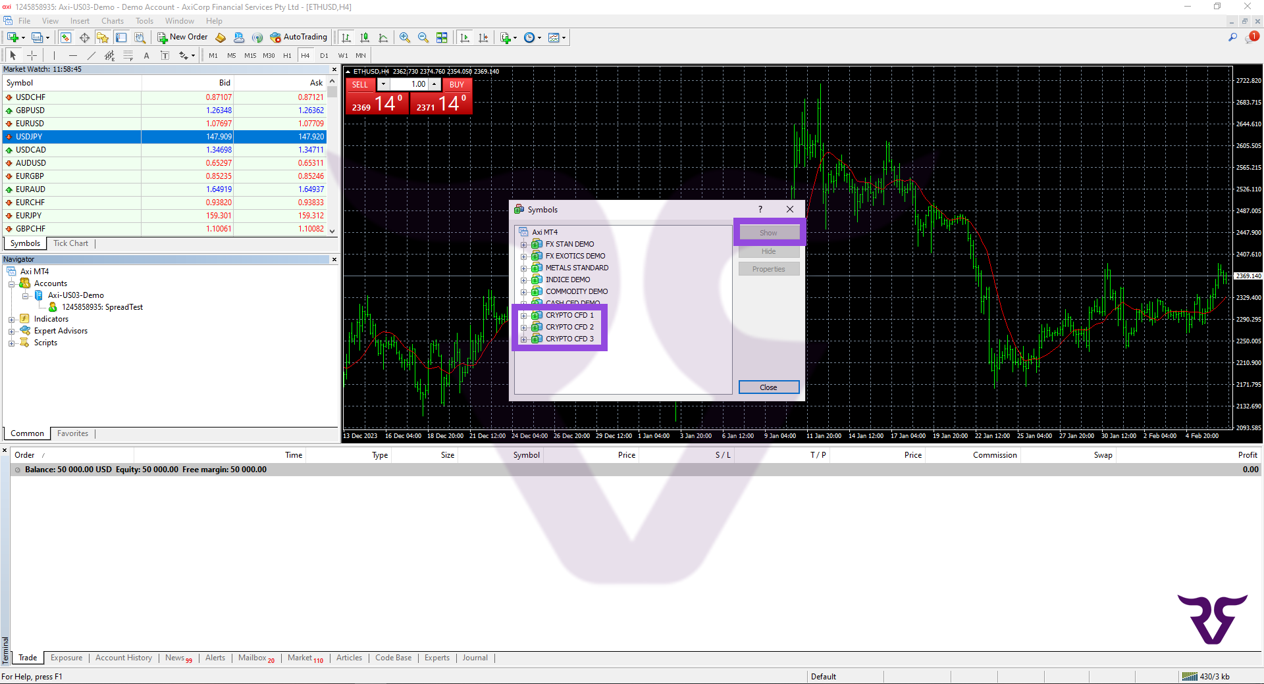Switch timeframe to M1
1264x684 pixels.
213,56
